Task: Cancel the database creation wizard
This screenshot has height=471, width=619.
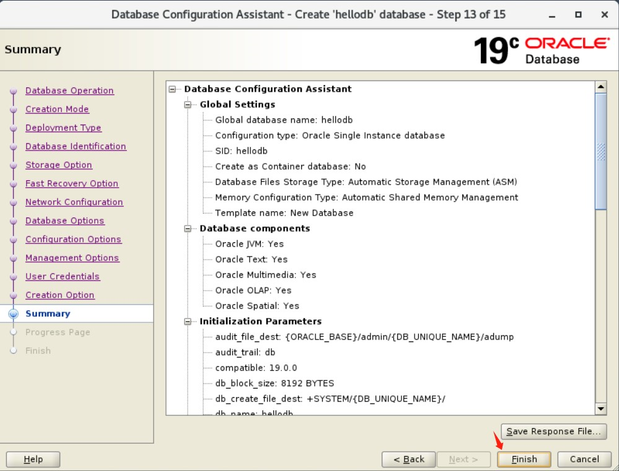Action: point(584,459)
